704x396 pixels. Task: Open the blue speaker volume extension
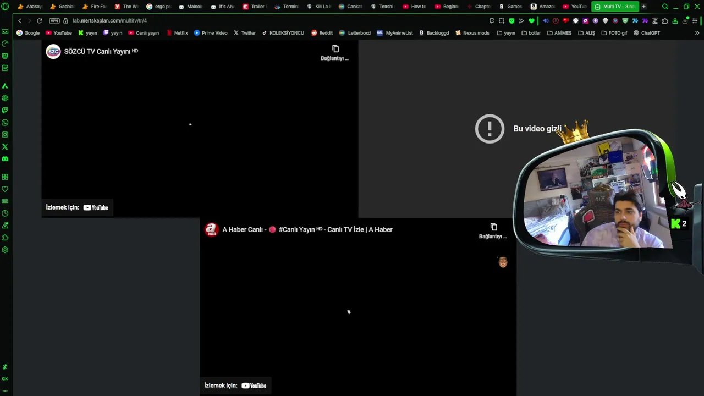546,21
